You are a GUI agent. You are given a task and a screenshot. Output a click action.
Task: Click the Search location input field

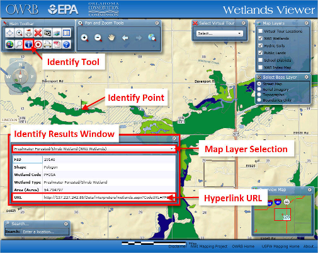45,232
